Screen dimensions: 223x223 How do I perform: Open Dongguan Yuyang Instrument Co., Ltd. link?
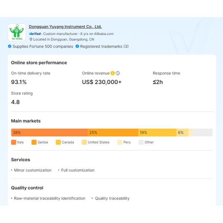coord(65,27)
